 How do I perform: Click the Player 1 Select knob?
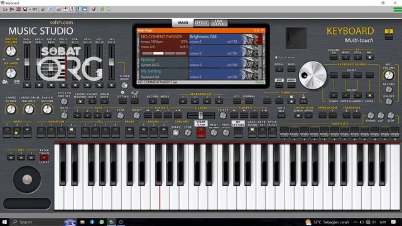click(137, 116)
